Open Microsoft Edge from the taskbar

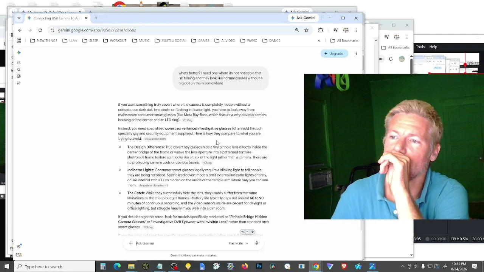pos(117,267)
